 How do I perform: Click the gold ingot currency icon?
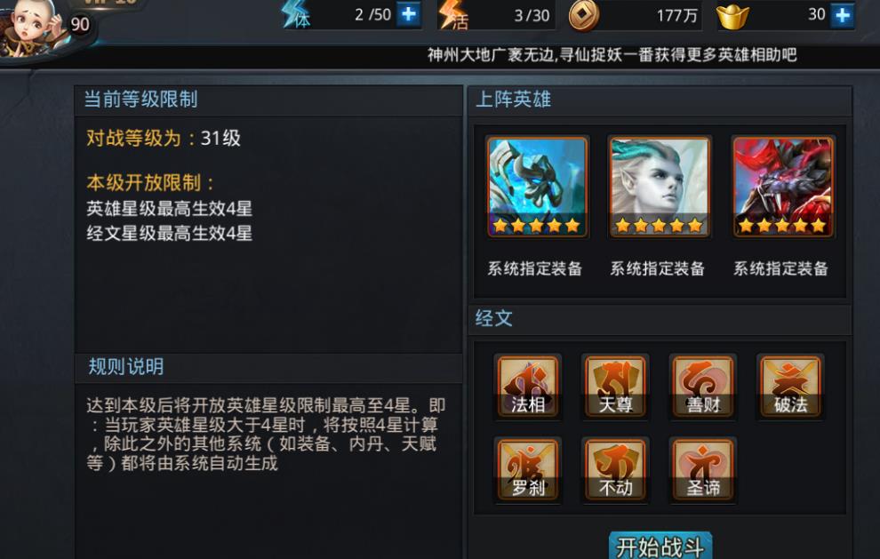[x=733, y=16]
